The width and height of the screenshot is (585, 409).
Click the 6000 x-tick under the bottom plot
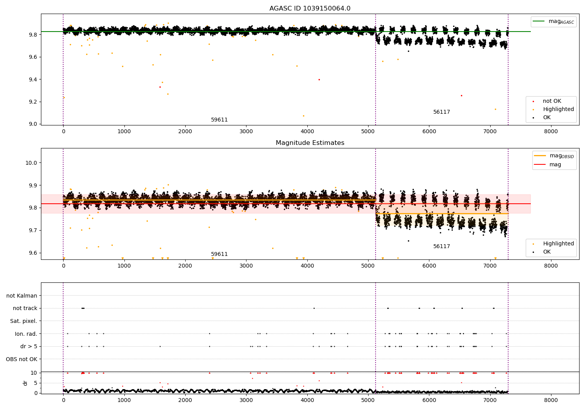point(429,400)
